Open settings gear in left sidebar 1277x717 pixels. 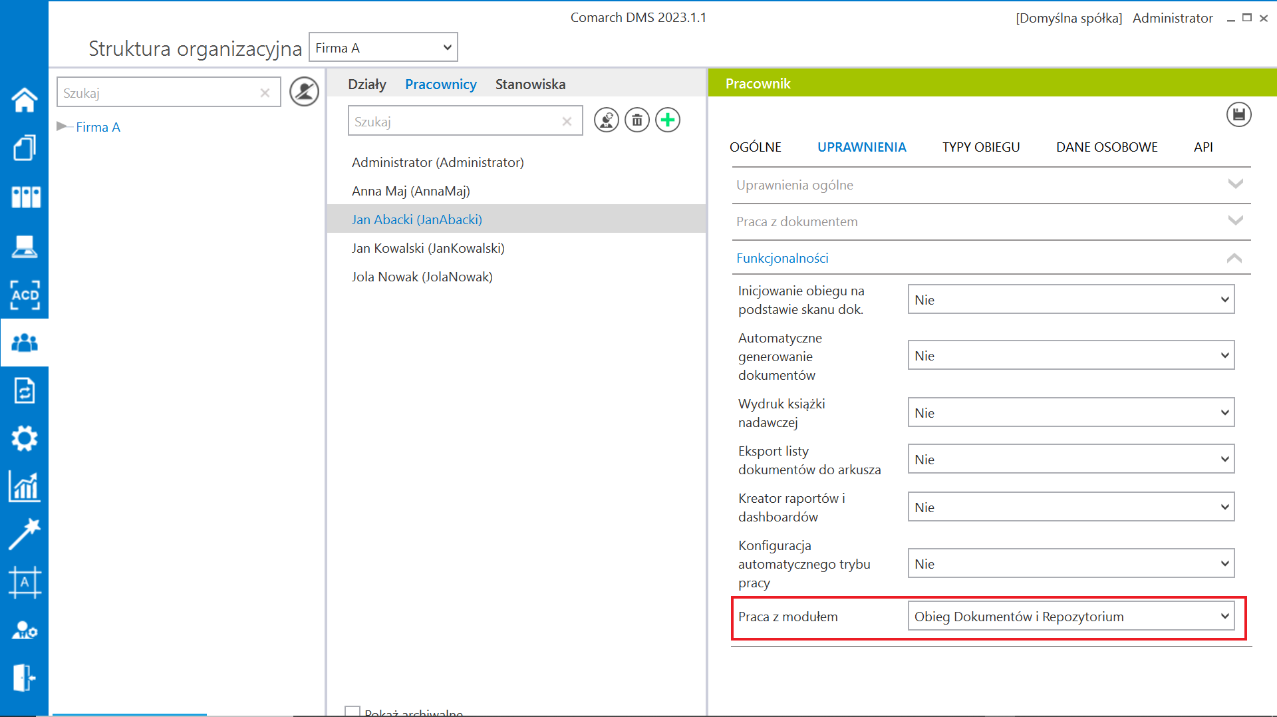point(25,439)
